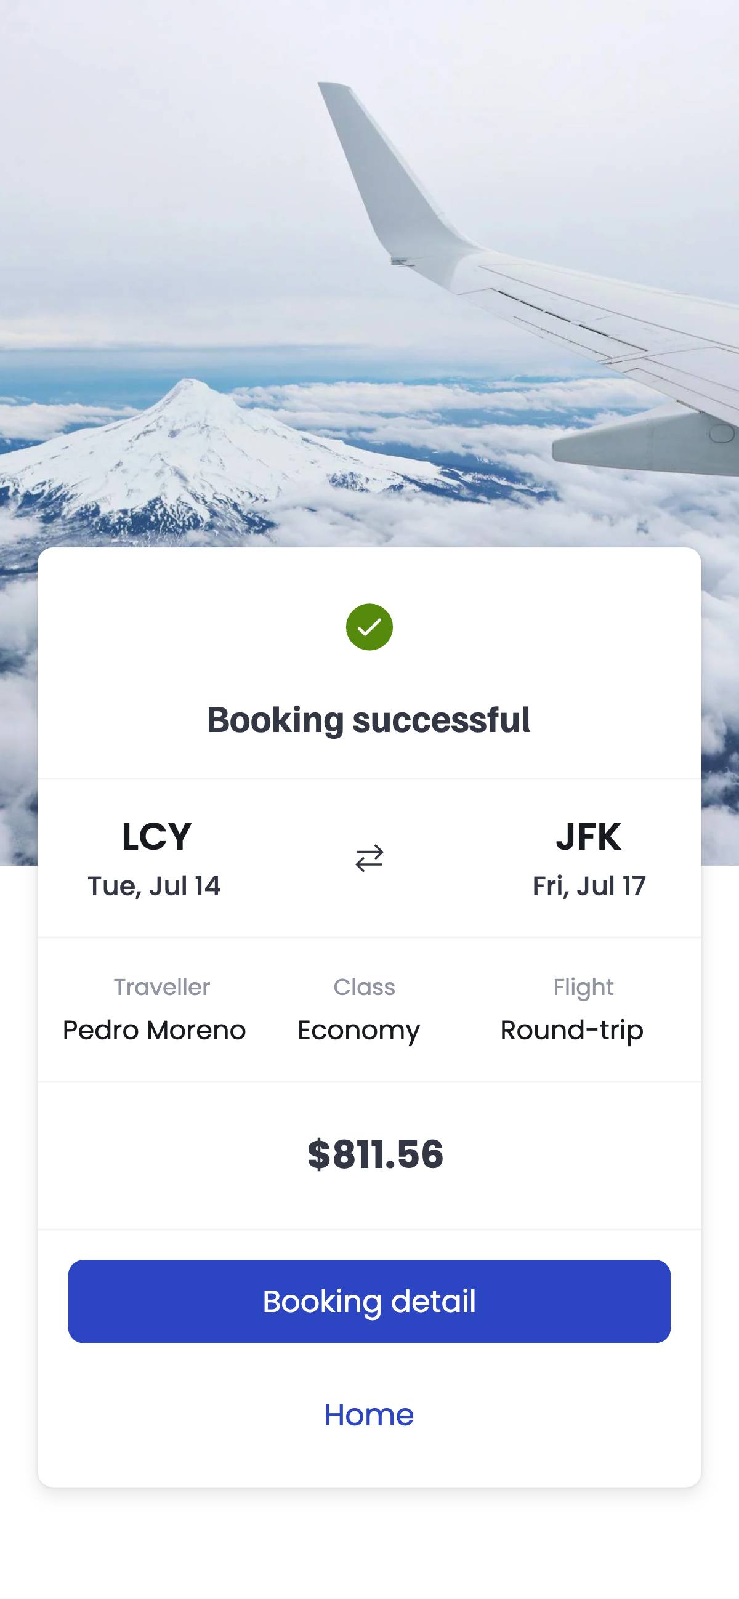
Task: Click the green checkmark success icon
Action: click(369, 627)
